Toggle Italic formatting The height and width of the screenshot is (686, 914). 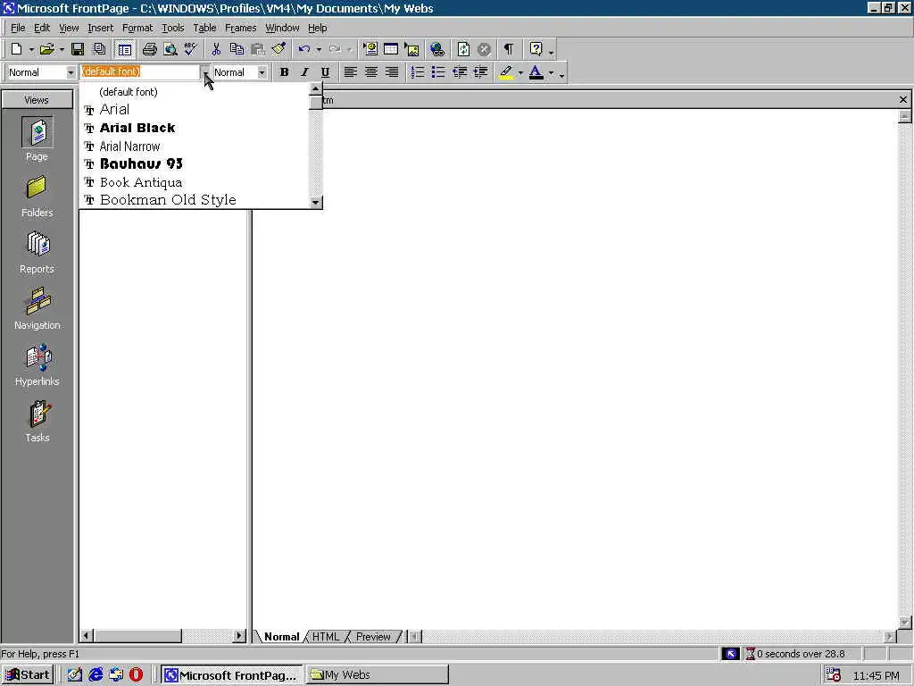304,72
